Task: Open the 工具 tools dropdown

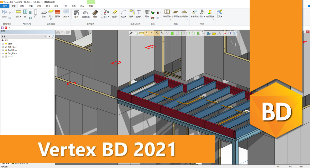Action: (x=219, y=17)
